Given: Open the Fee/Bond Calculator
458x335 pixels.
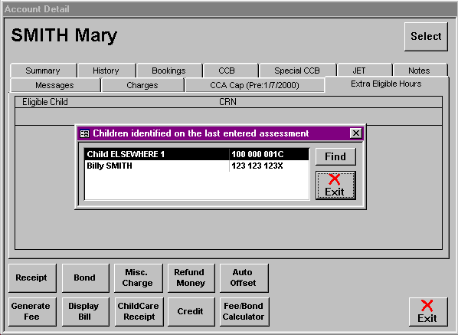Looking at the screenshot, I should [x=244, y=311].
